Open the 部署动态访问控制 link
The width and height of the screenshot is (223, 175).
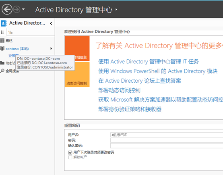coord(119,90)
